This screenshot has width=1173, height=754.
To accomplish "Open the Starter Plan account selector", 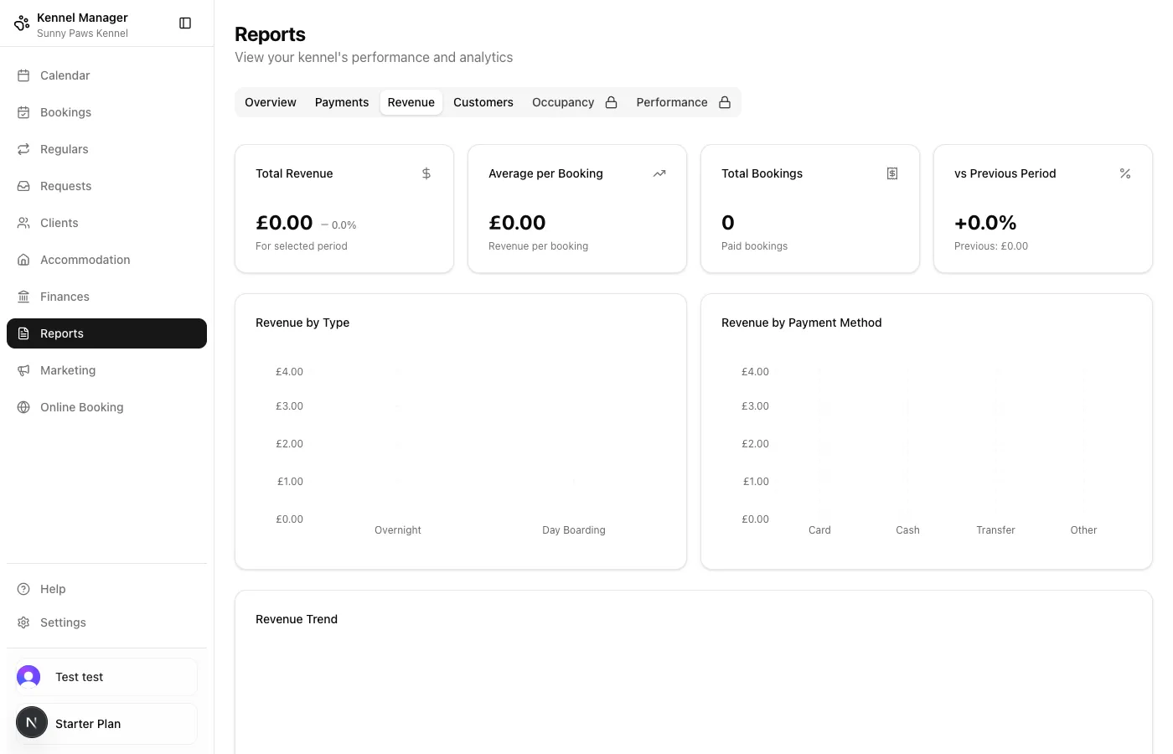I will tap(104, 722).
